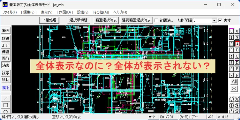Toggle layer D button

pyautogui.click(x=237, y=62)
